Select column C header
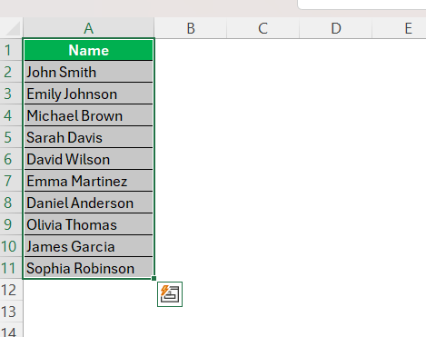The height and width of the screenshot is (337, 426). click(263, 28)
